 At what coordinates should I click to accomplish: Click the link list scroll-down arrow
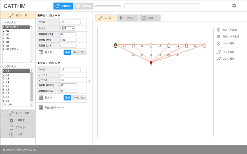point(32,105)
